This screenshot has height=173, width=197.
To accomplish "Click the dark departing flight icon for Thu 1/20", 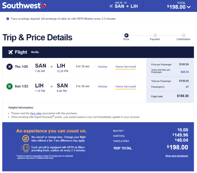I will 9,67.
